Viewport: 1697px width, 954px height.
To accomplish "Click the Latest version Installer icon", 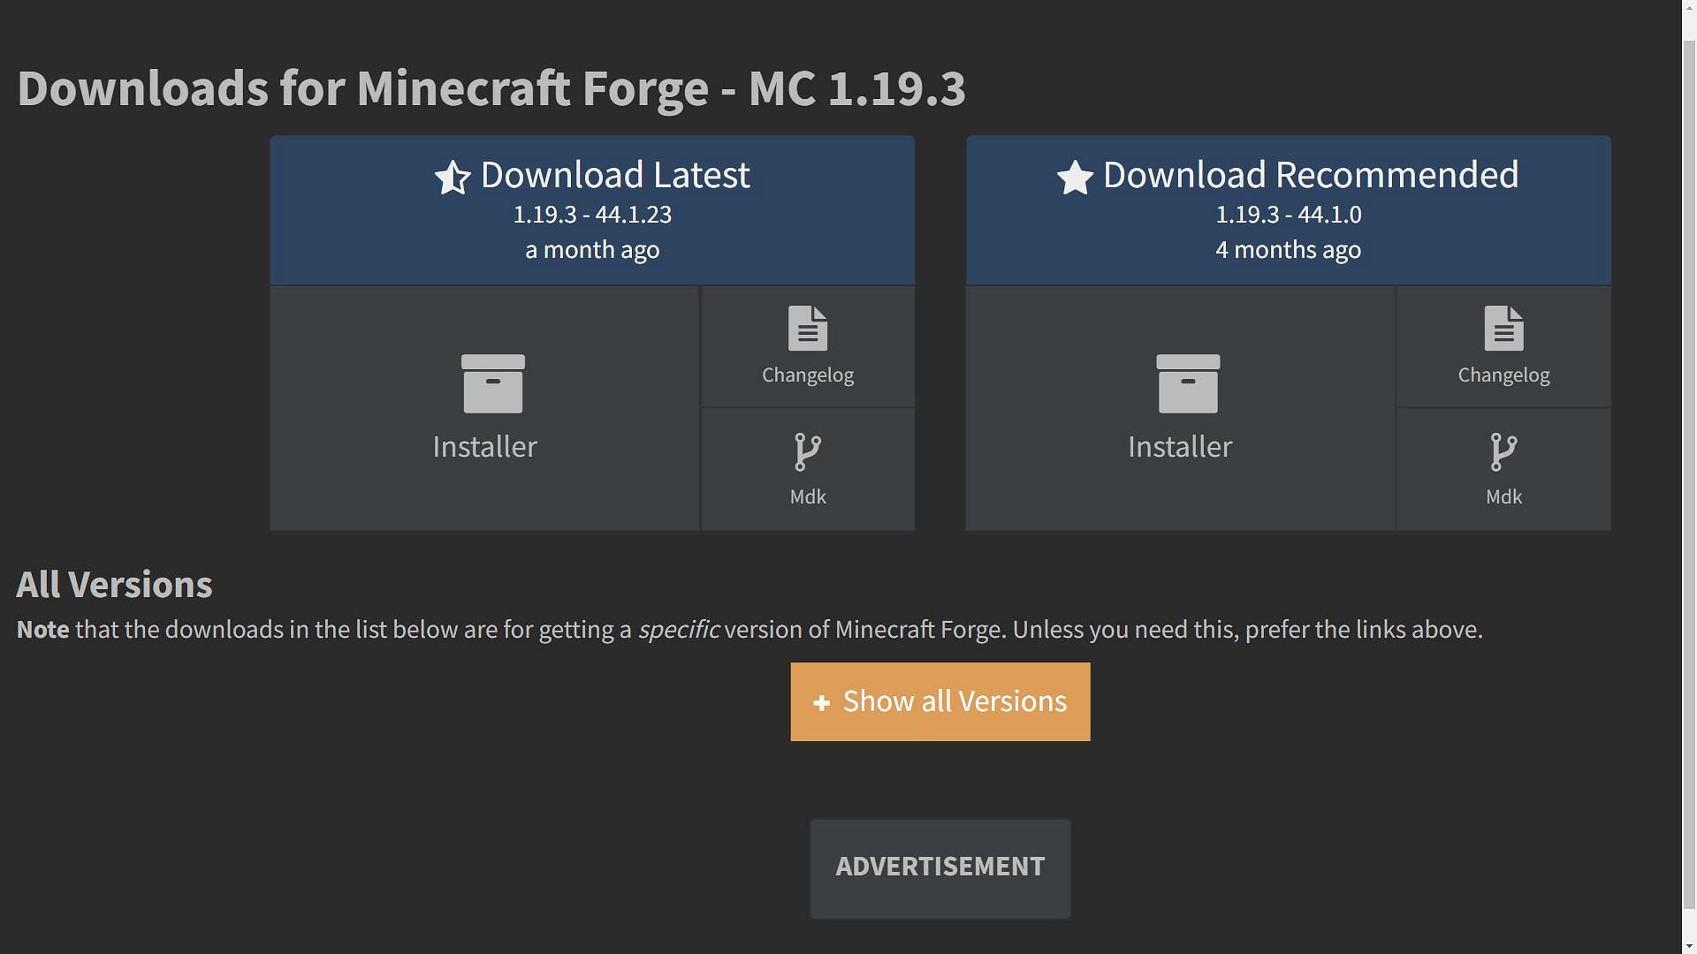I will click(485, 406).
